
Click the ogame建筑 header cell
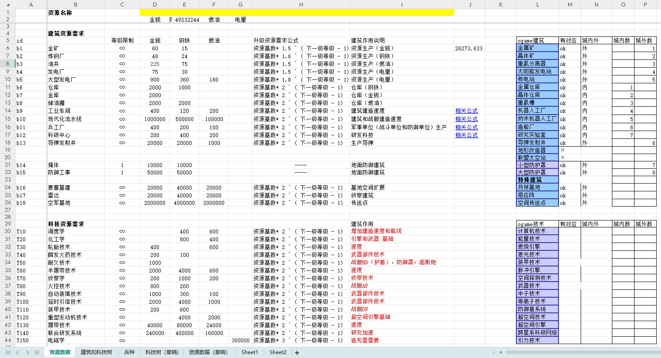537,40
